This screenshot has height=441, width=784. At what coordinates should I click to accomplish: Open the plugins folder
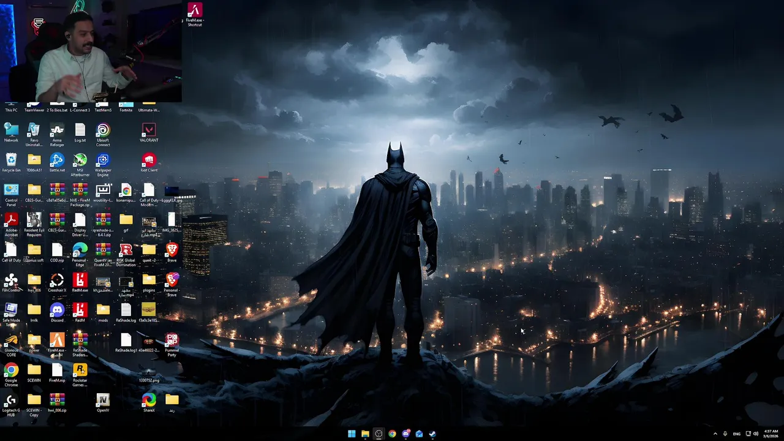[149, 282]
